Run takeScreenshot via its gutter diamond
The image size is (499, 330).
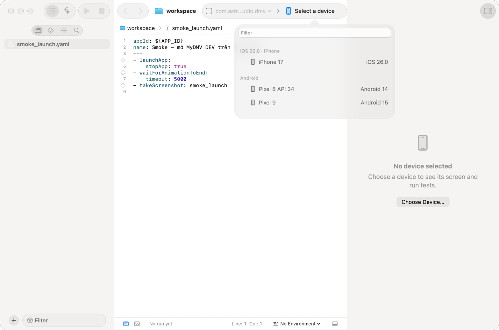[x=123, y=85]
